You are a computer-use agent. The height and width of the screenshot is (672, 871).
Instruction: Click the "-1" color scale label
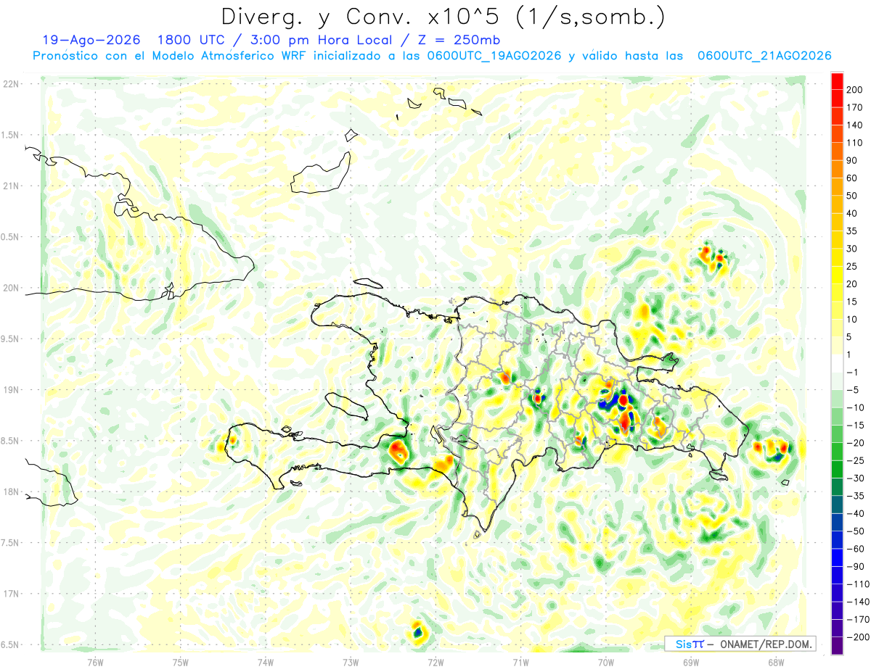[853, 372]
